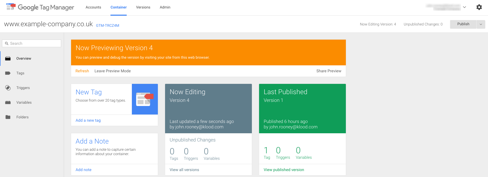Click the Triggers circular sidebar icon
Screen dimensions: 488x177
point(8,88)
